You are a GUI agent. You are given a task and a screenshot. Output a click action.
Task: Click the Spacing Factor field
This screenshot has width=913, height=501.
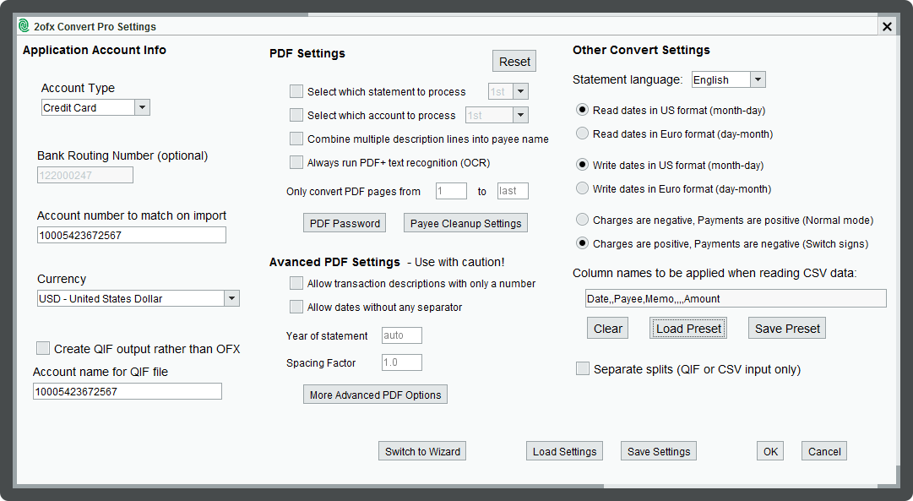point(402,362)
